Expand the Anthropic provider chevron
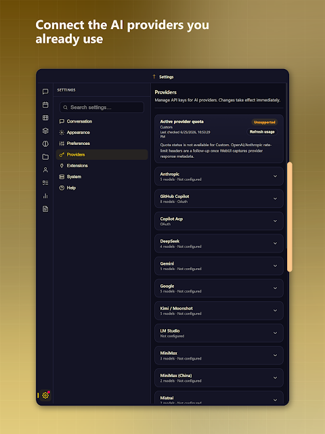The width and height of the screenshot is (325, 434). click(275, 176)
